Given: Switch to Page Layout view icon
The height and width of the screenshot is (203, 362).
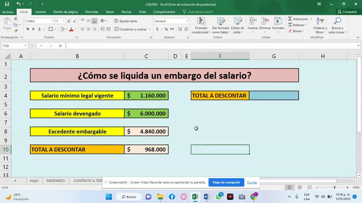Looking at the screenshot, I should click(x=300, y=187).
